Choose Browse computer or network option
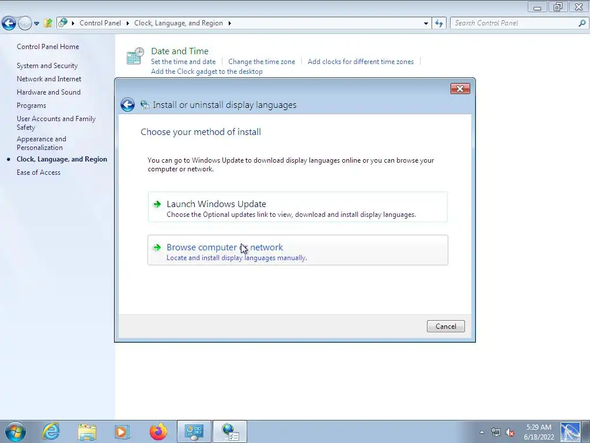 click(x=298, y=250)
